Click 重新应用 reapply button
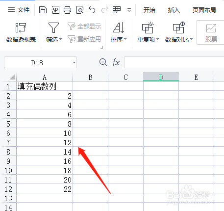This screenshot has height=211, width=224. (84, 39)
